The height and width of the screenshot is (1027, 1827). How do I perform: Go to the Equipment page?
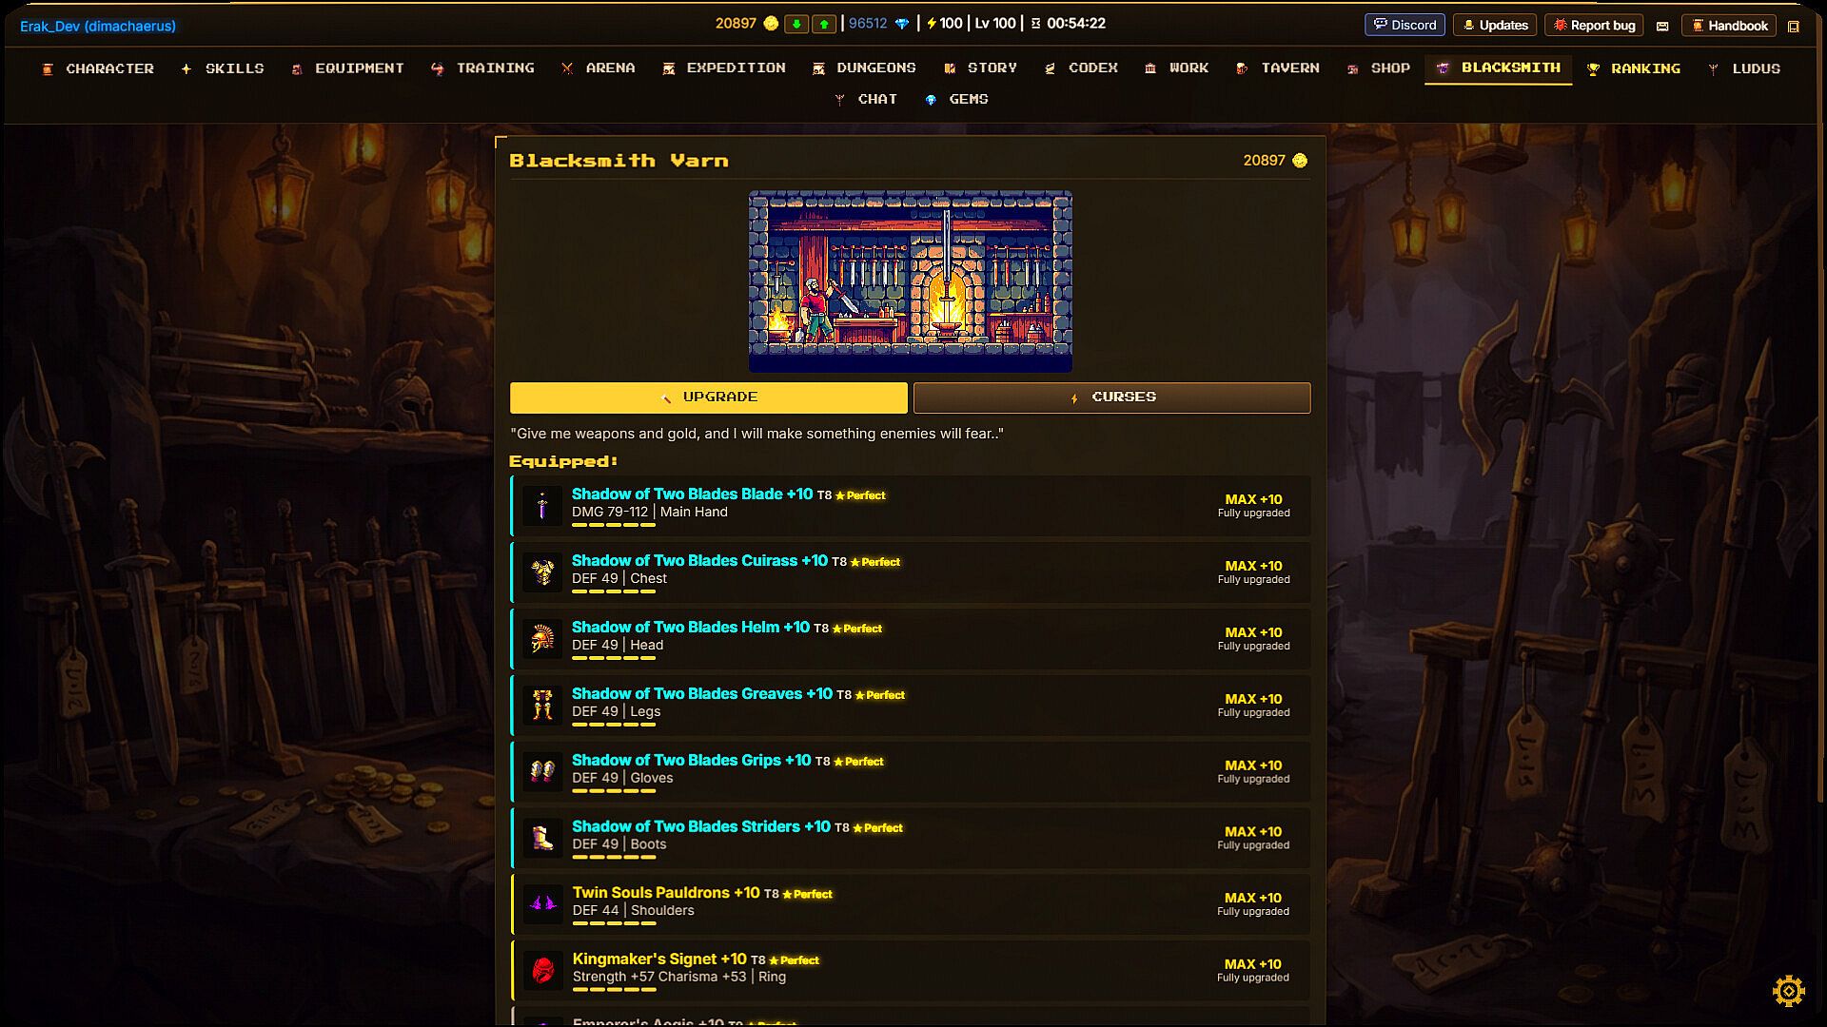(348, 68)
